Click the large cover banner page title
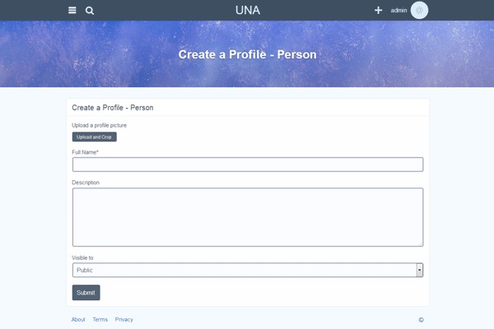Image resolution: width=494 pixels, height=329 pixels. pyautogui.click(x=247, y=55)
